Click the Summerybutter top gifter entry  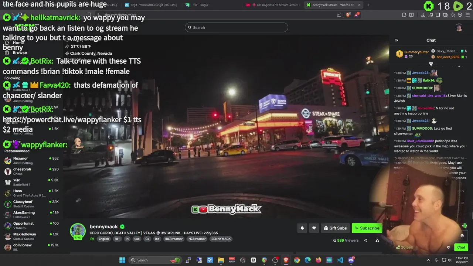[x=413, y=54]
